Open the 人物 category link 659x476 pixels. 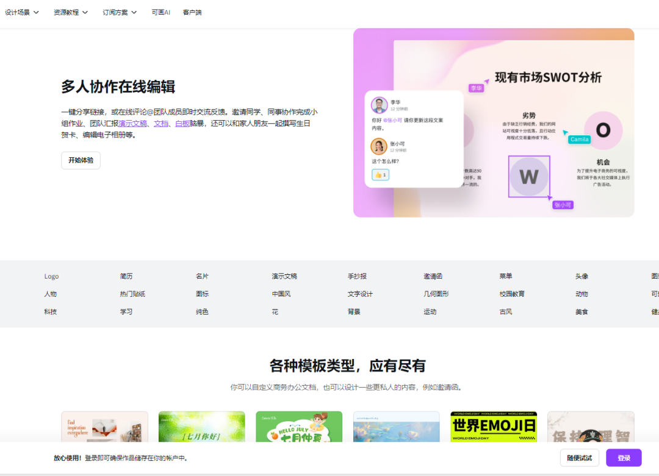(51, 294)
